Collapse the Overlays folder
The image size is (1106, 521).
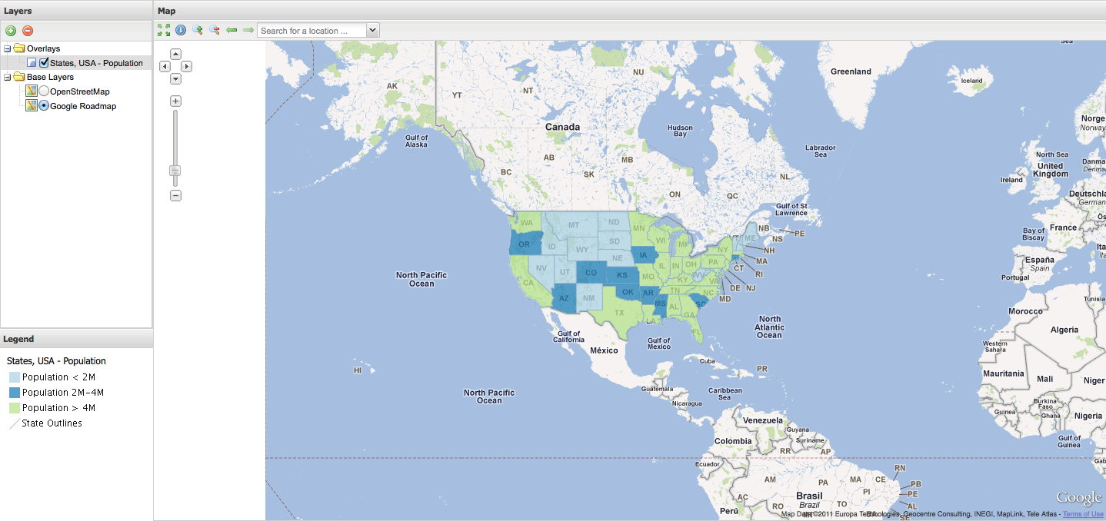click(7, 48)
